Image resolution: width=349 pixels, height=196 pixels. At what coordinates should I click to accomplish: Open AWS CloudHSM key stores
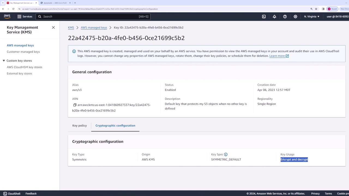click(x=25, y=67)
